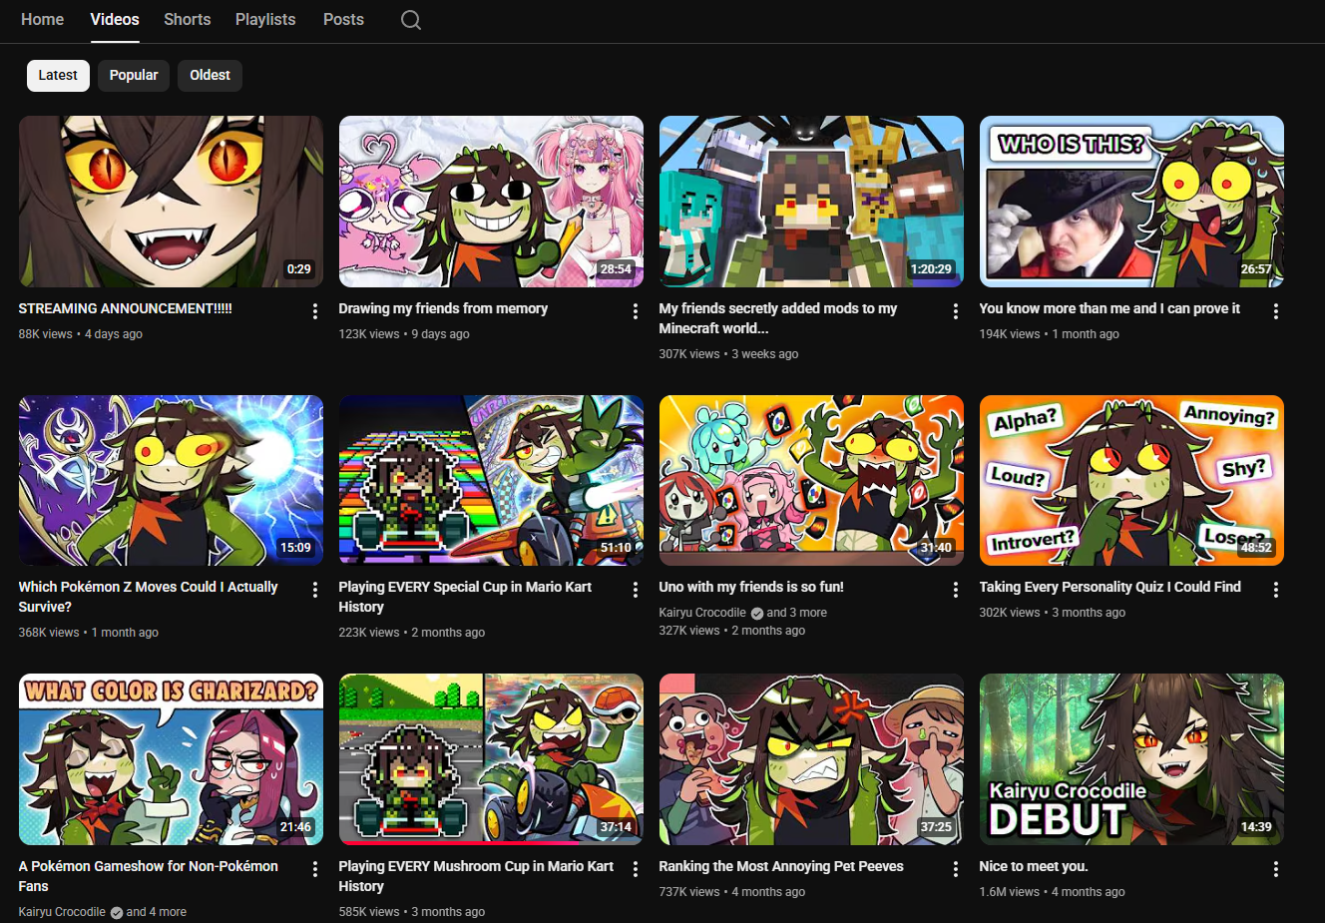Show more actions for Mushroom Cup video
1325x923 pixels.
click(x=636, y=869)
